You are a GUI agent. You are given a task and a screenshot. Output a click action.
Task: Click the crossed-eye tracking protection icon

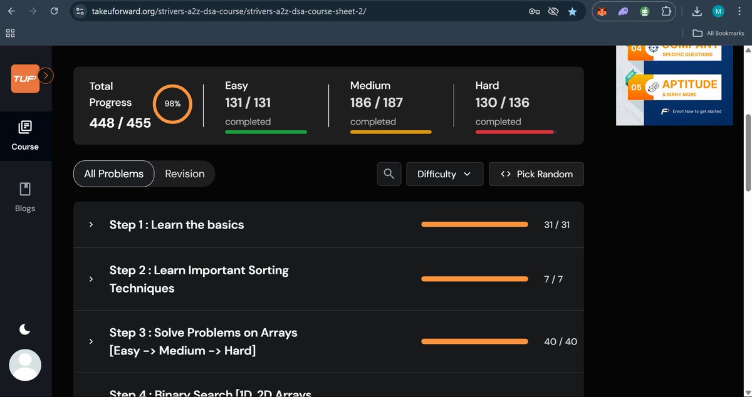pyautogui.click(x=553, y=11)
